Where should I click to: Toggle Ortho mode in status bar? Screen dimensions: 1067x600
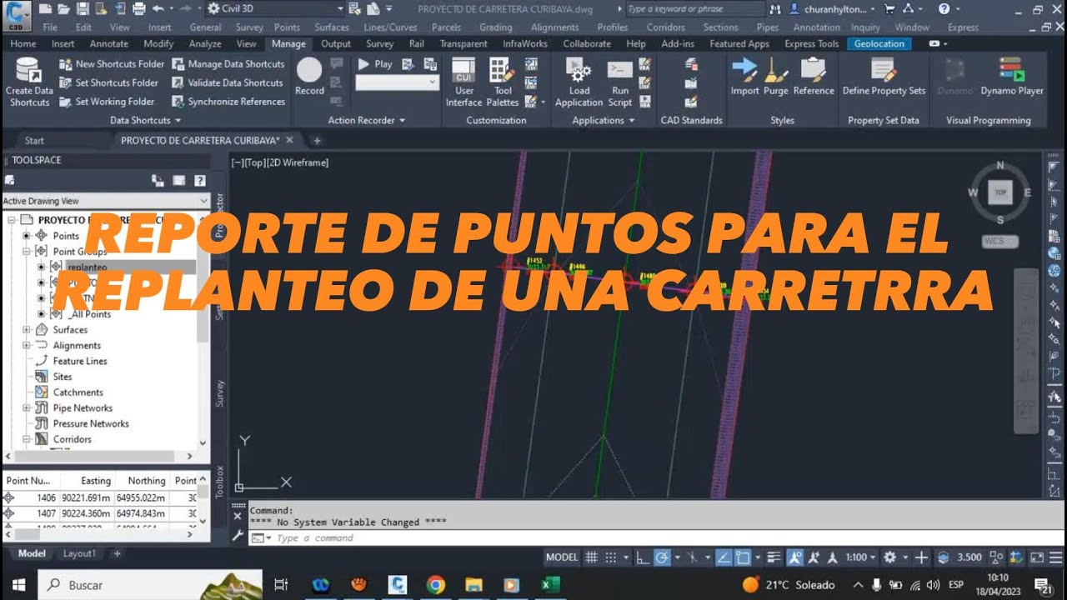[x=643, y=557]
